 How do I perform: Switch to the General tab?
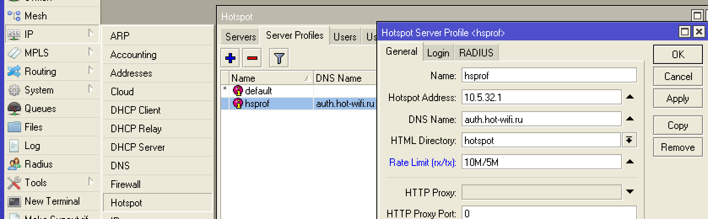coord(401,52)
